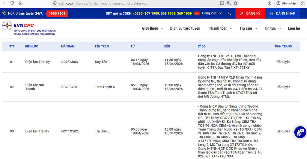Viewport: 307px width, 159px height.
Task: Click the floating chat support icon
Action: pos(300,132)
